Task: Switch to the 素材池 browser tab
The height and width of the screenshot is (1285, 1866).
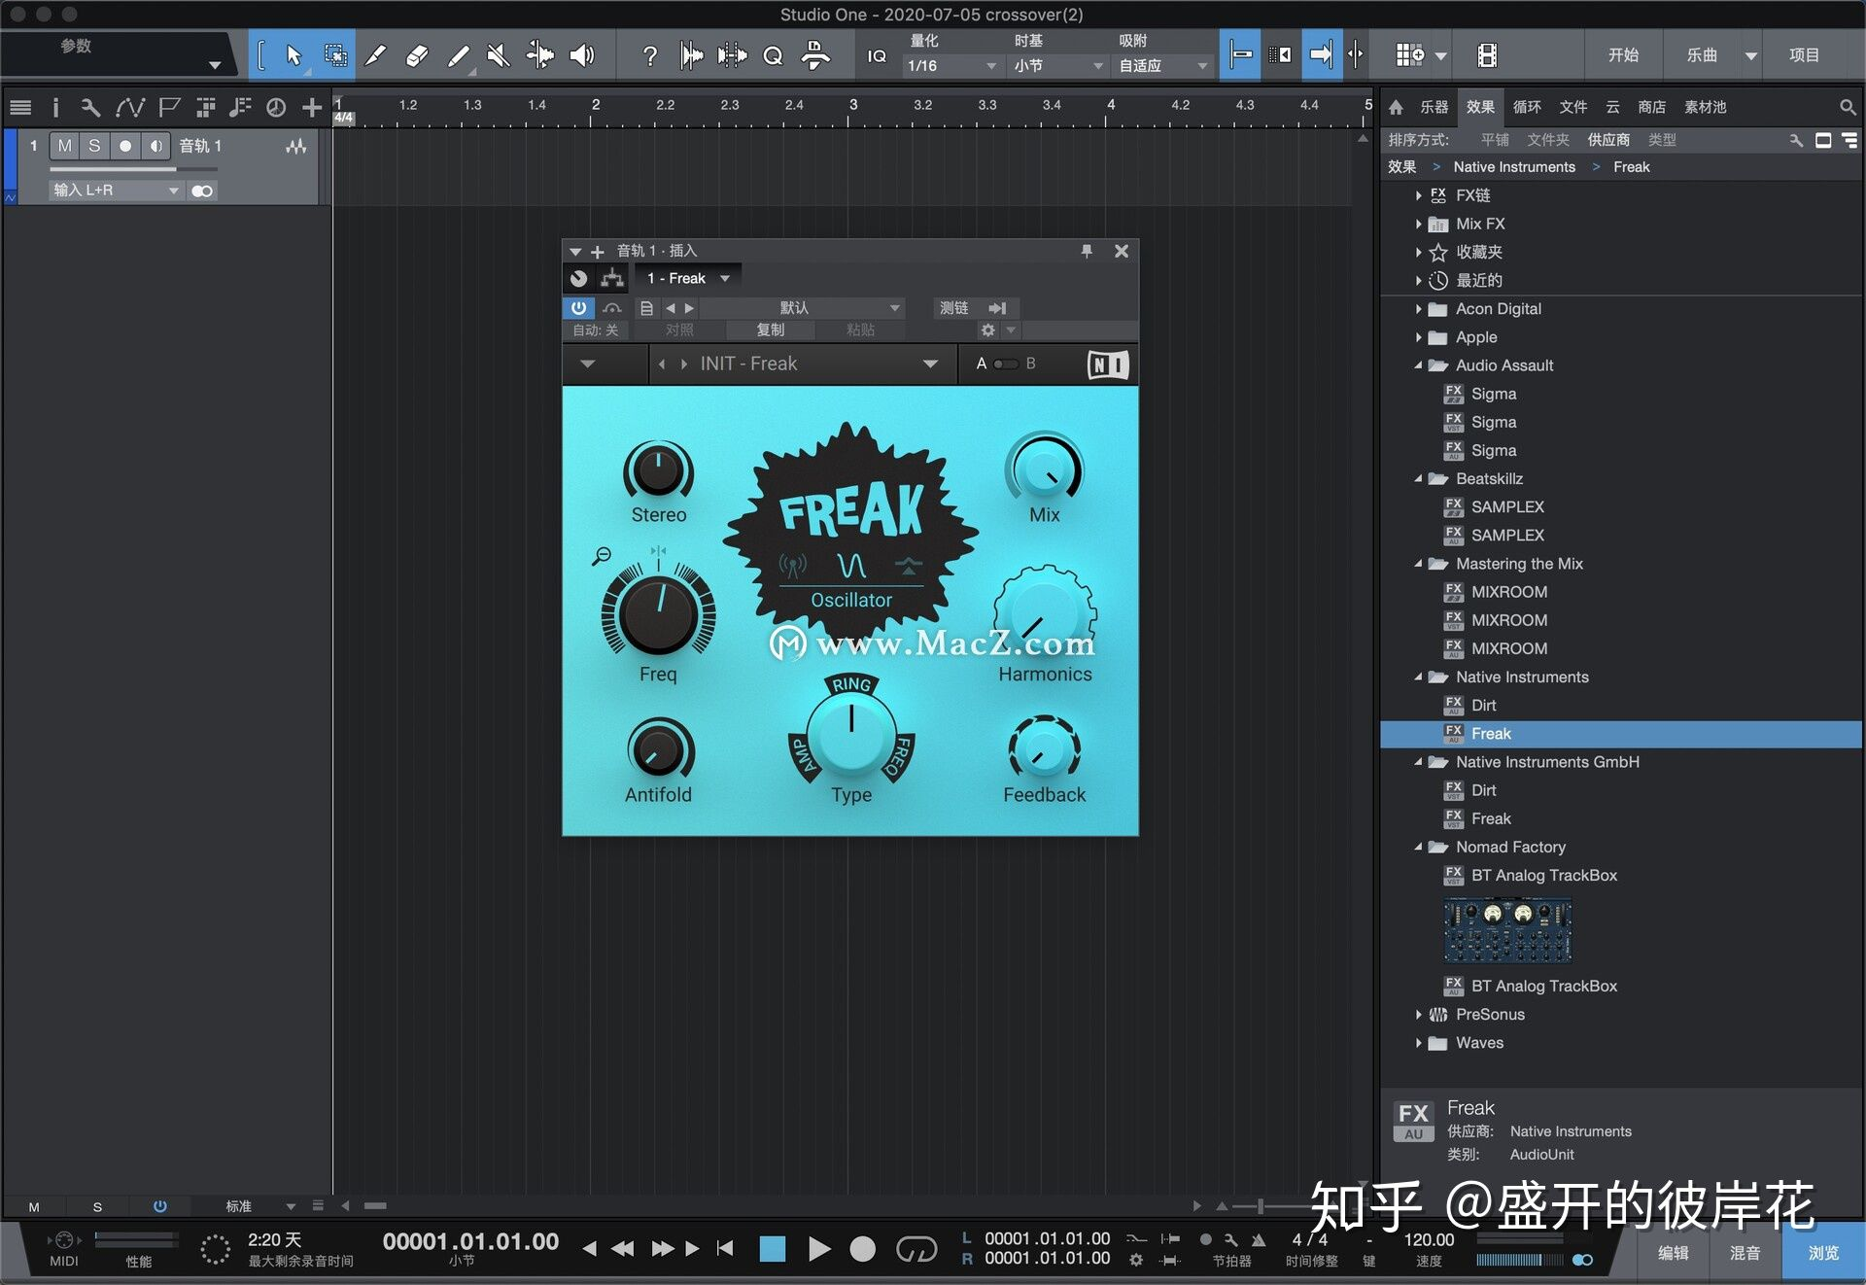Action: click(x=1705, y=107)
